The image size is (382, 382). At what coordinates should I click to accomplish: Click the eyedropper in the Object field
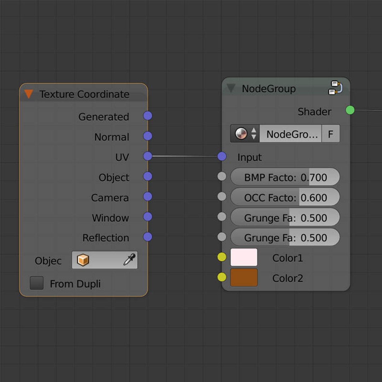pyautogui.click(x=129, y=260)
